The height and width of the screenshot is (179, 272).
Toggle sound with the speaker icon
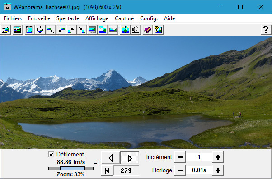[x=136, y=30]
